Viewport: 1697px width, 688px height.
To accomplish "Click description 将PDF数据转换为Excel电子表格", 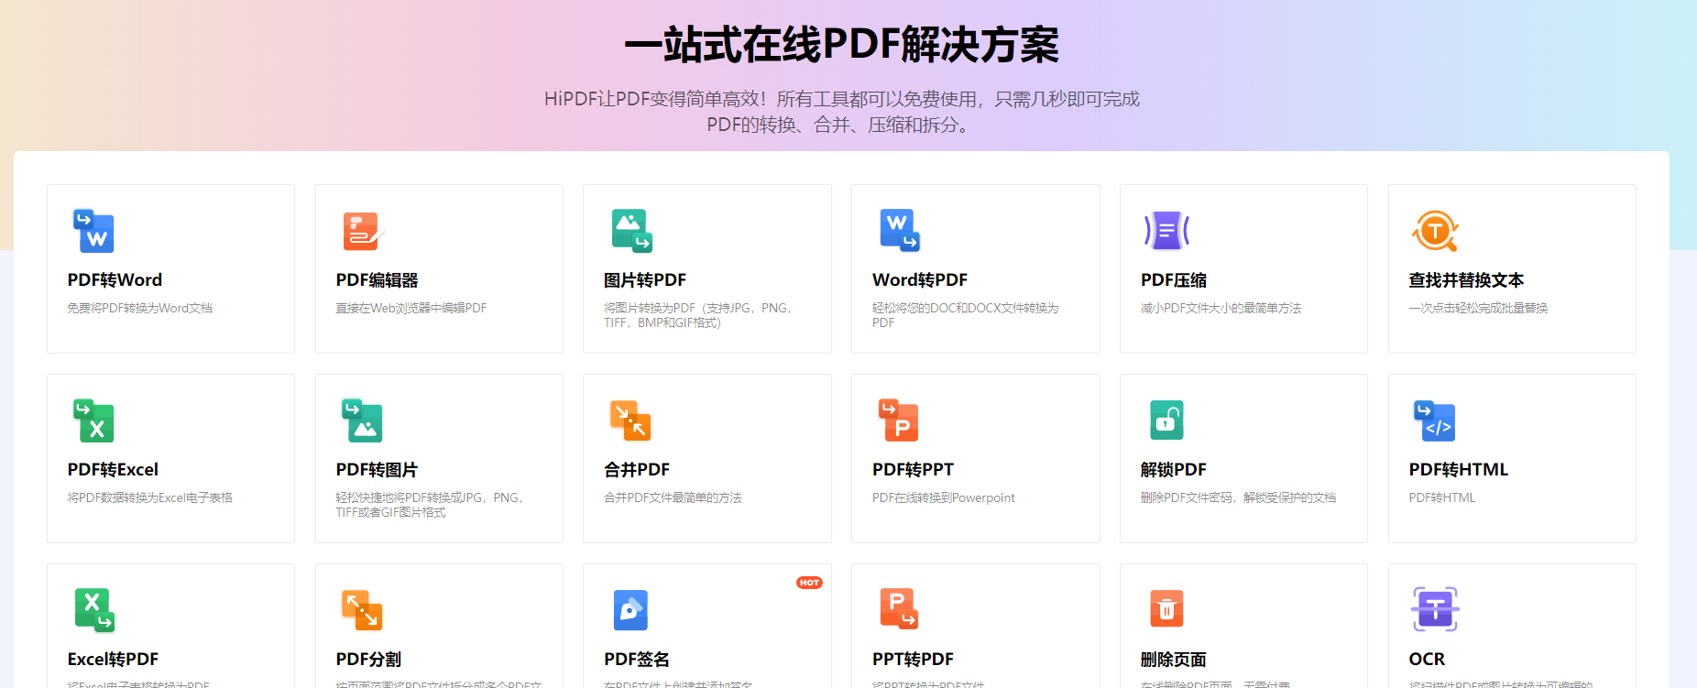I will click(149, 497).
